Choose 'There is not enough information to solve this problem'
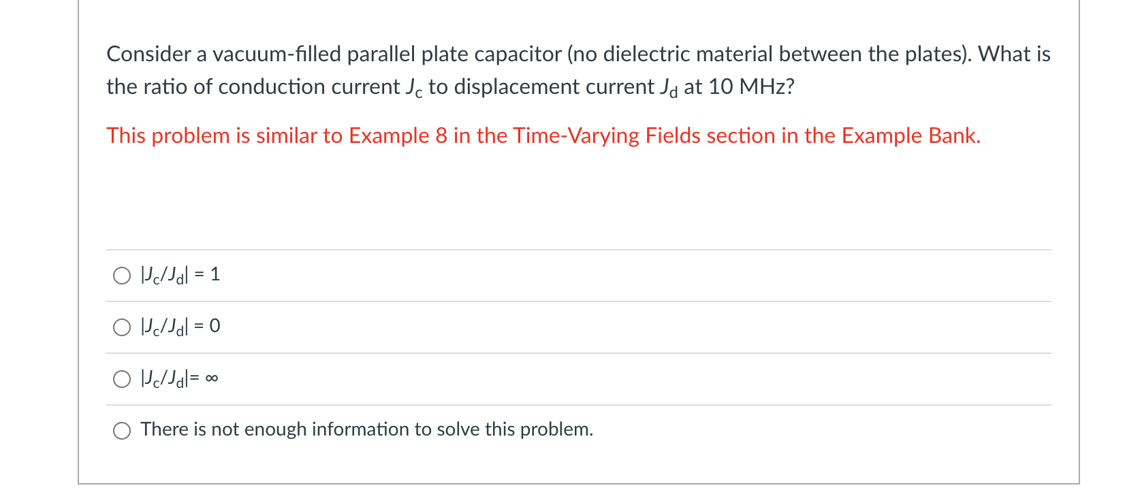 tap(123, 430)
